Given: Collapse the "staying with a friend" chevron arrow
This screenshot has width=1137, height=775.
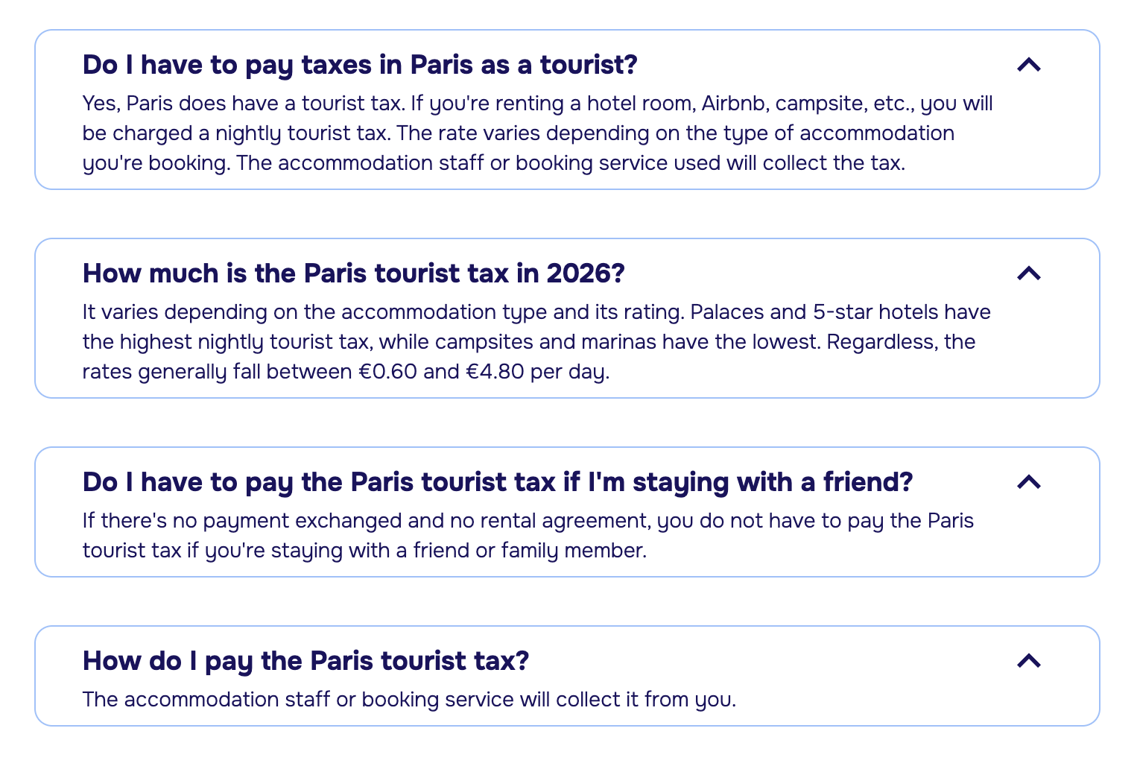Looking at the screenshot, I should coord(1028,482).
